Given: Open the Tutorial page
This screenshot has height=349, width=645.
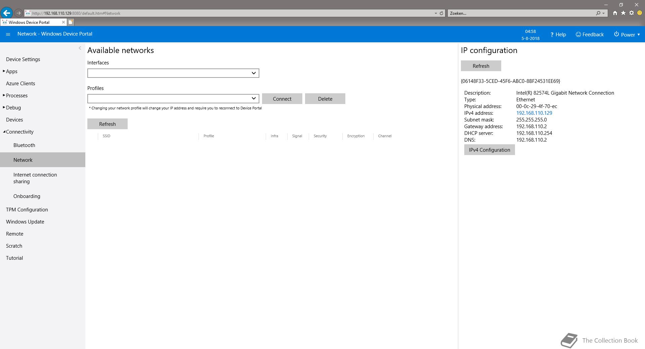Looking at the screenshot, I should click(14, 258).
